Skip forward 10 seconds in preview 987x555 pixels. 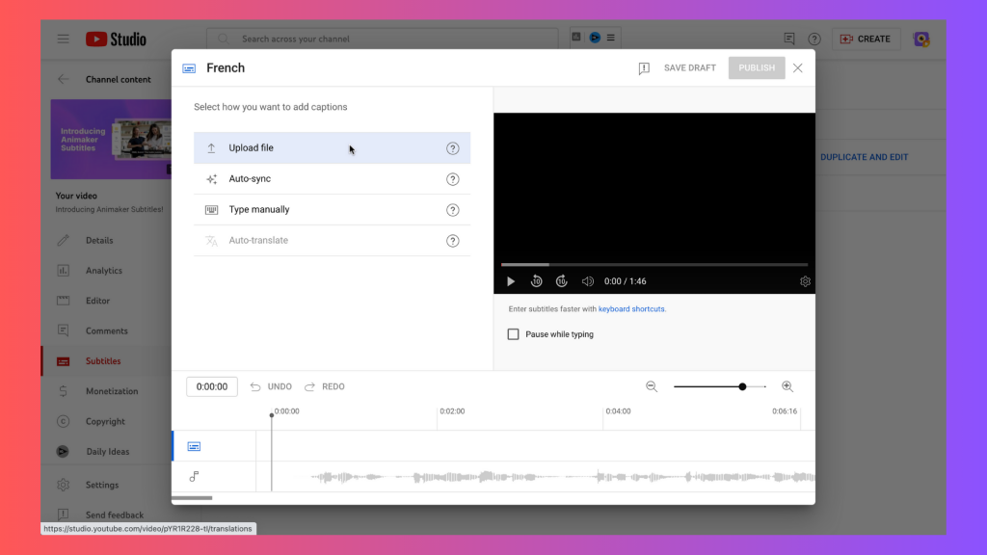tap(562, 281)
